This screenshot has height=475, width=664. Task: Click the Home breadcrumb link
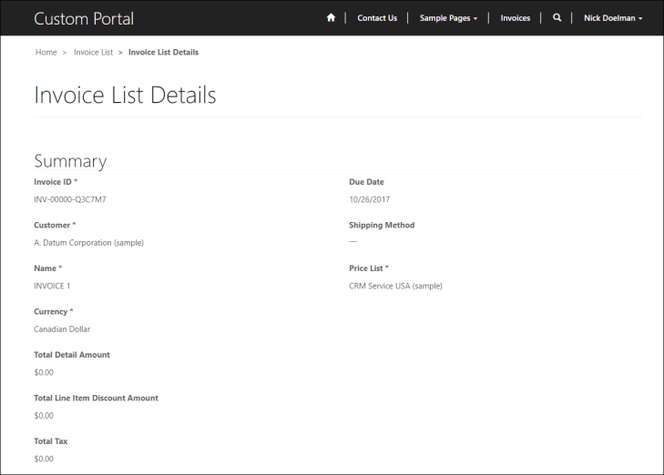tap(46, 53)
